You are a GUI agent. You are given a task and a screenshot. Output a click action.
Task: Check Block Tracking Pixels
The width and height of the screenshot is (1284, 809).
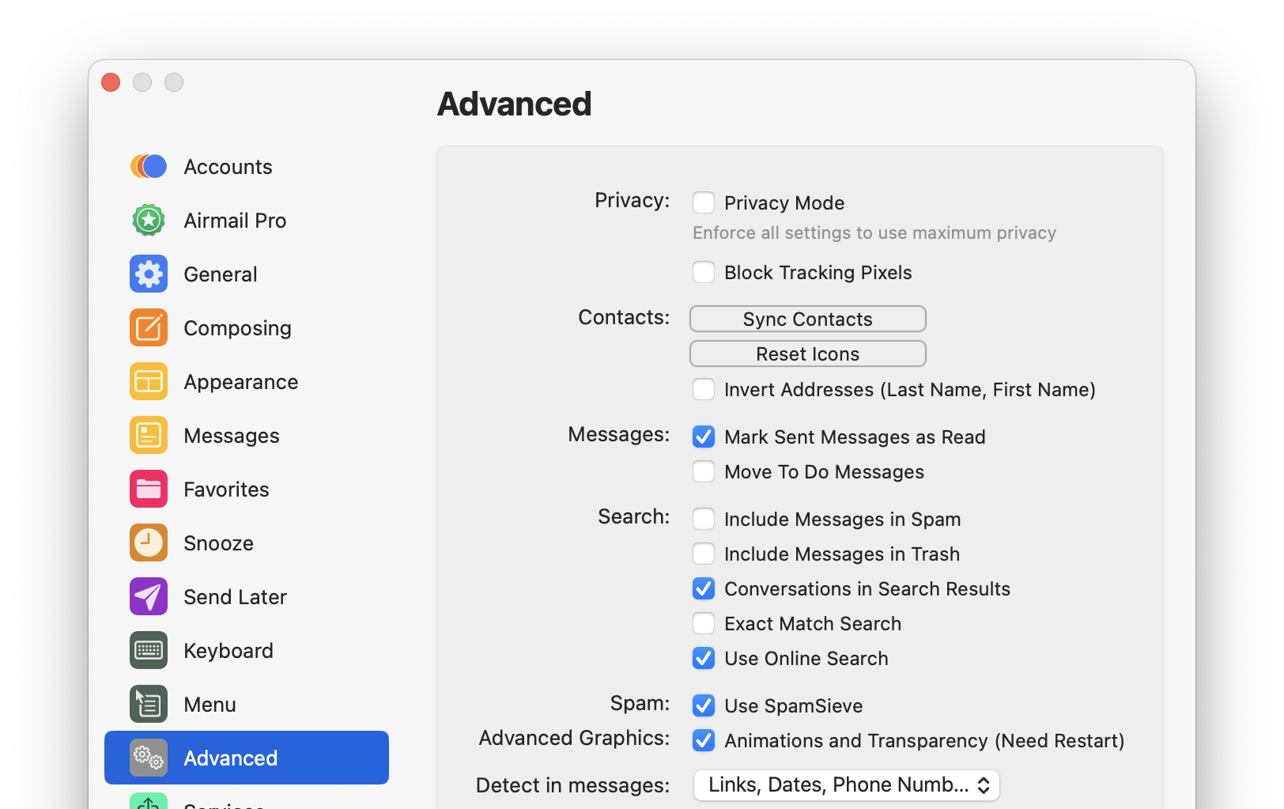coord(704,272)
